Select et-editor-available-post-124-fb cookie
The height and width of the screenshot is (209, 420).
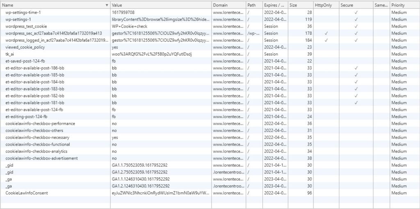pyautogui.click(x=210, y=110)
